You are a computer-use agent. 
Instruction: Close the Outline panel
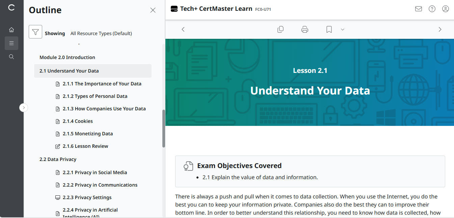point(153,10)
